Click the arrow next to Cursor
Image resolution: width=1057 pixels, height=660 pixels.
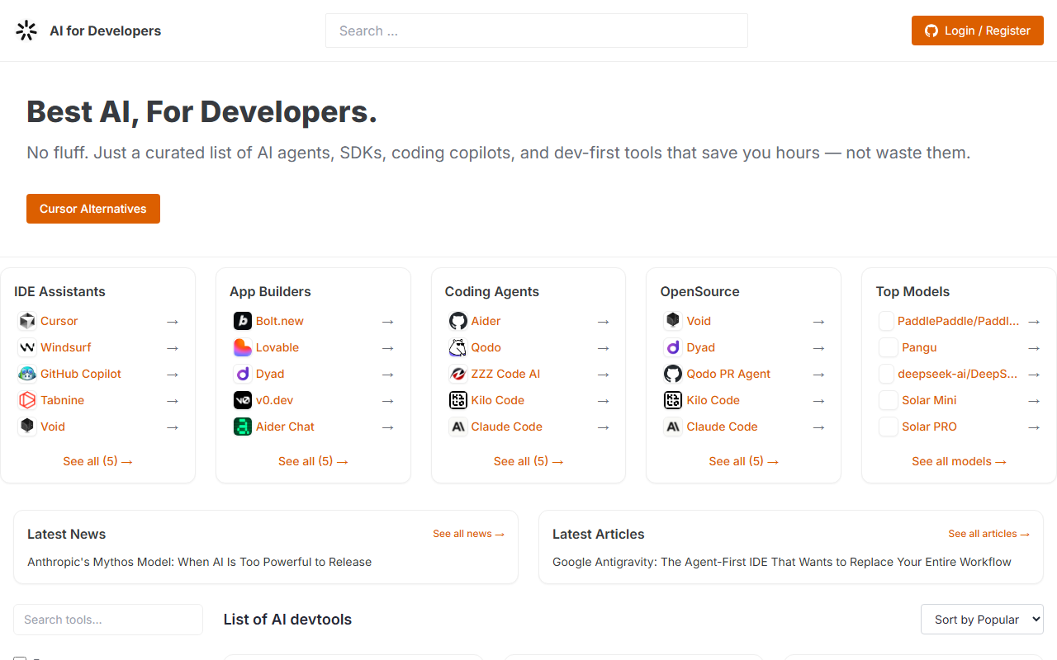(x=173, y=321)
